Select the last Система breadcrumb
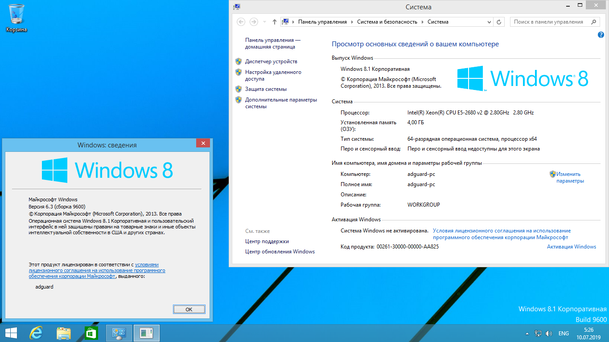Image resolution: width=609 pixels, height=342 pixels. [438, 22]
